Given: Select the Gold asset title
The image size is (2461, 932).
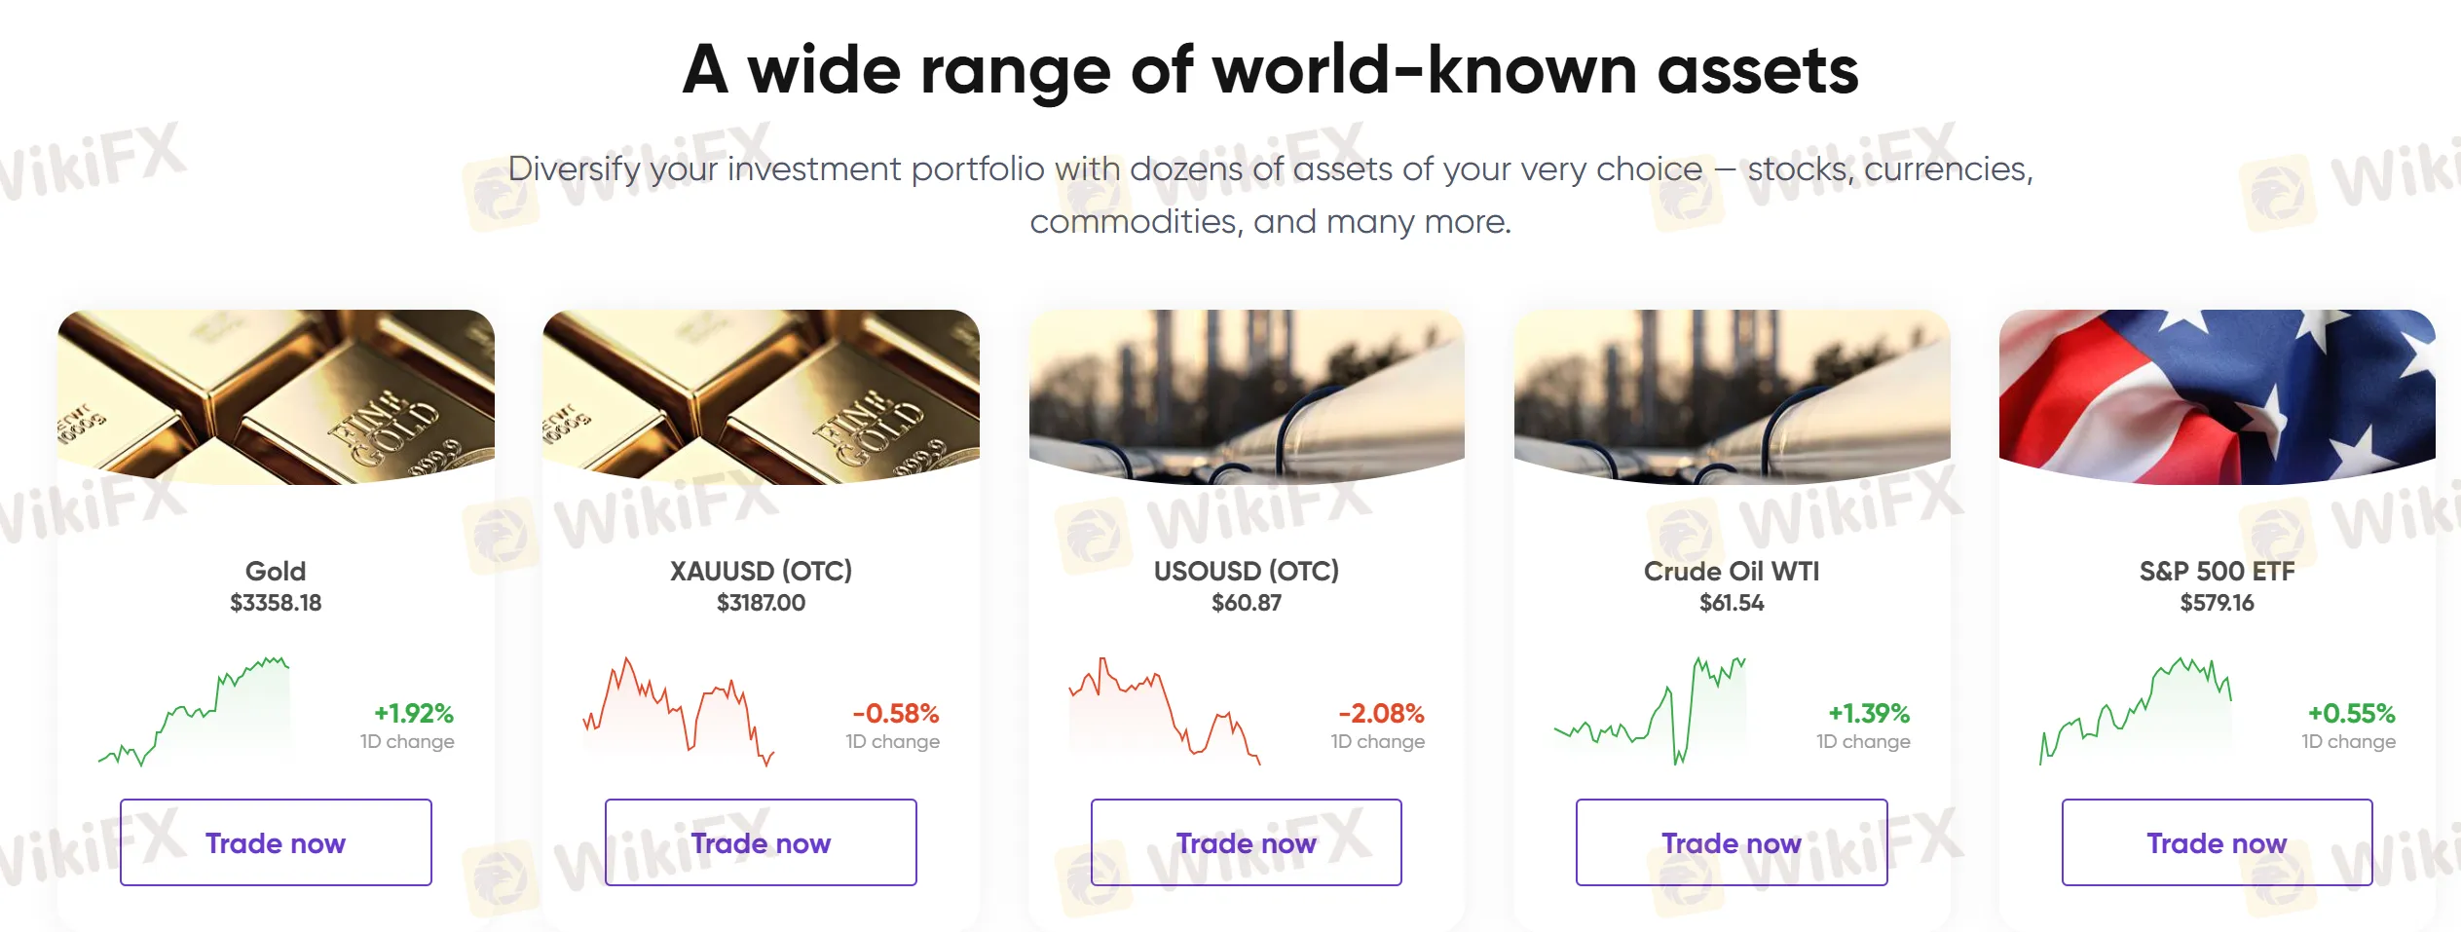Looking at the screenshot, I should [276, 571].
